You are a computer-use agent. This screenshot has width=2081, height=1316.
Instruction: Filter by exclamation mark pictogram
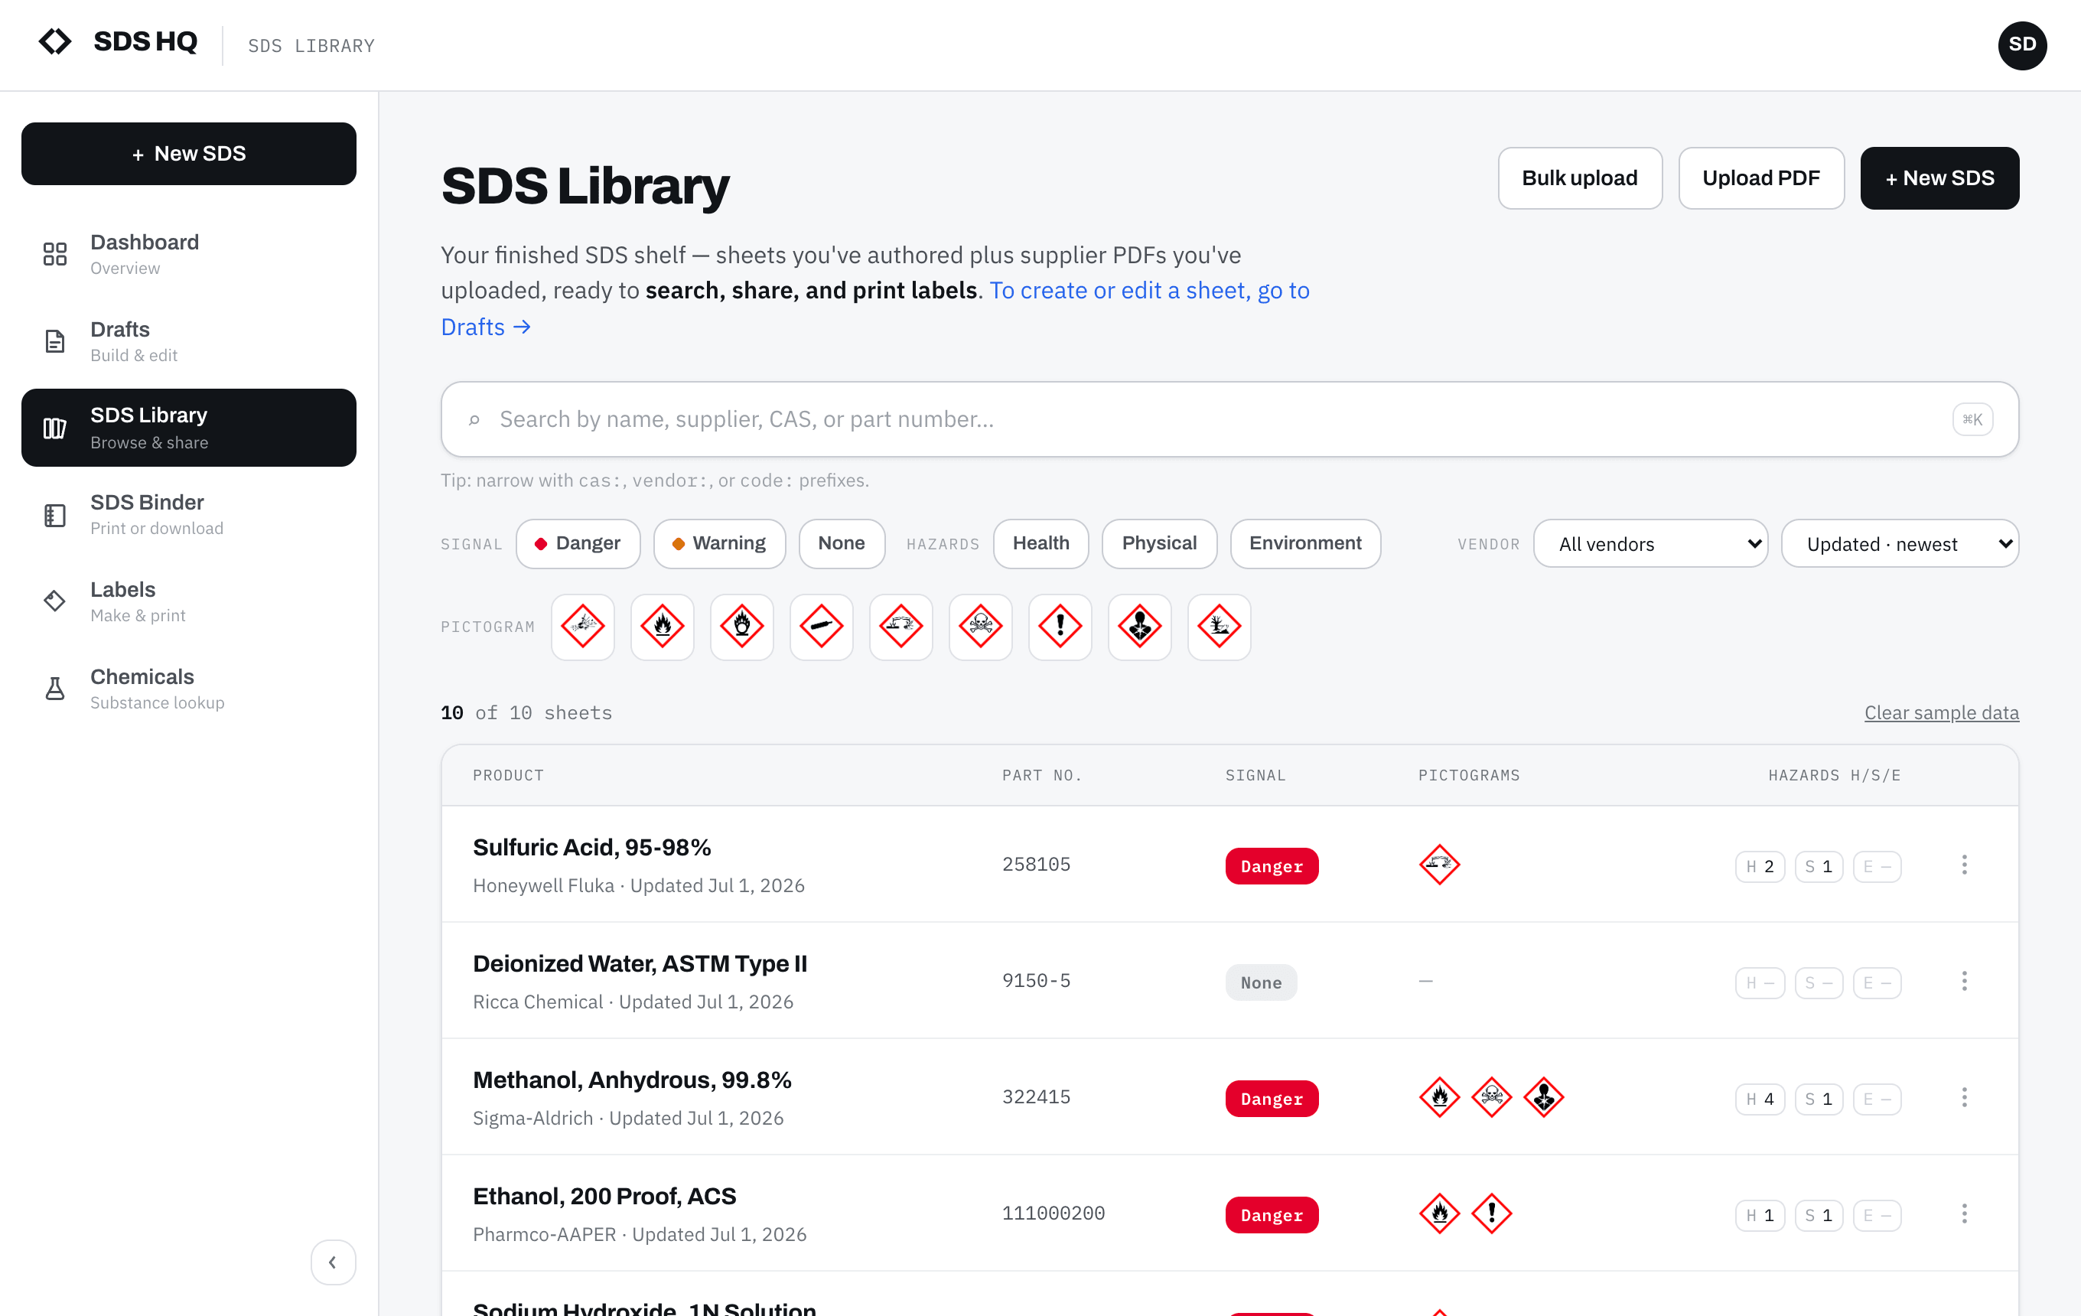click(x=1060, y=627)
